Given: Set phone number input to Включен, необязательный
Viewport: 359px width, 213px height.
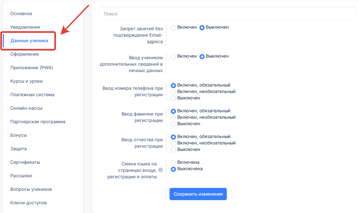Looking at the screenshot, I should point(173,92).
